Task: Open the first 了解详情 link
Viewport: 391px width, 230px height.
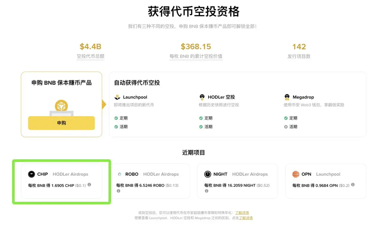Action: click(242, 213)
